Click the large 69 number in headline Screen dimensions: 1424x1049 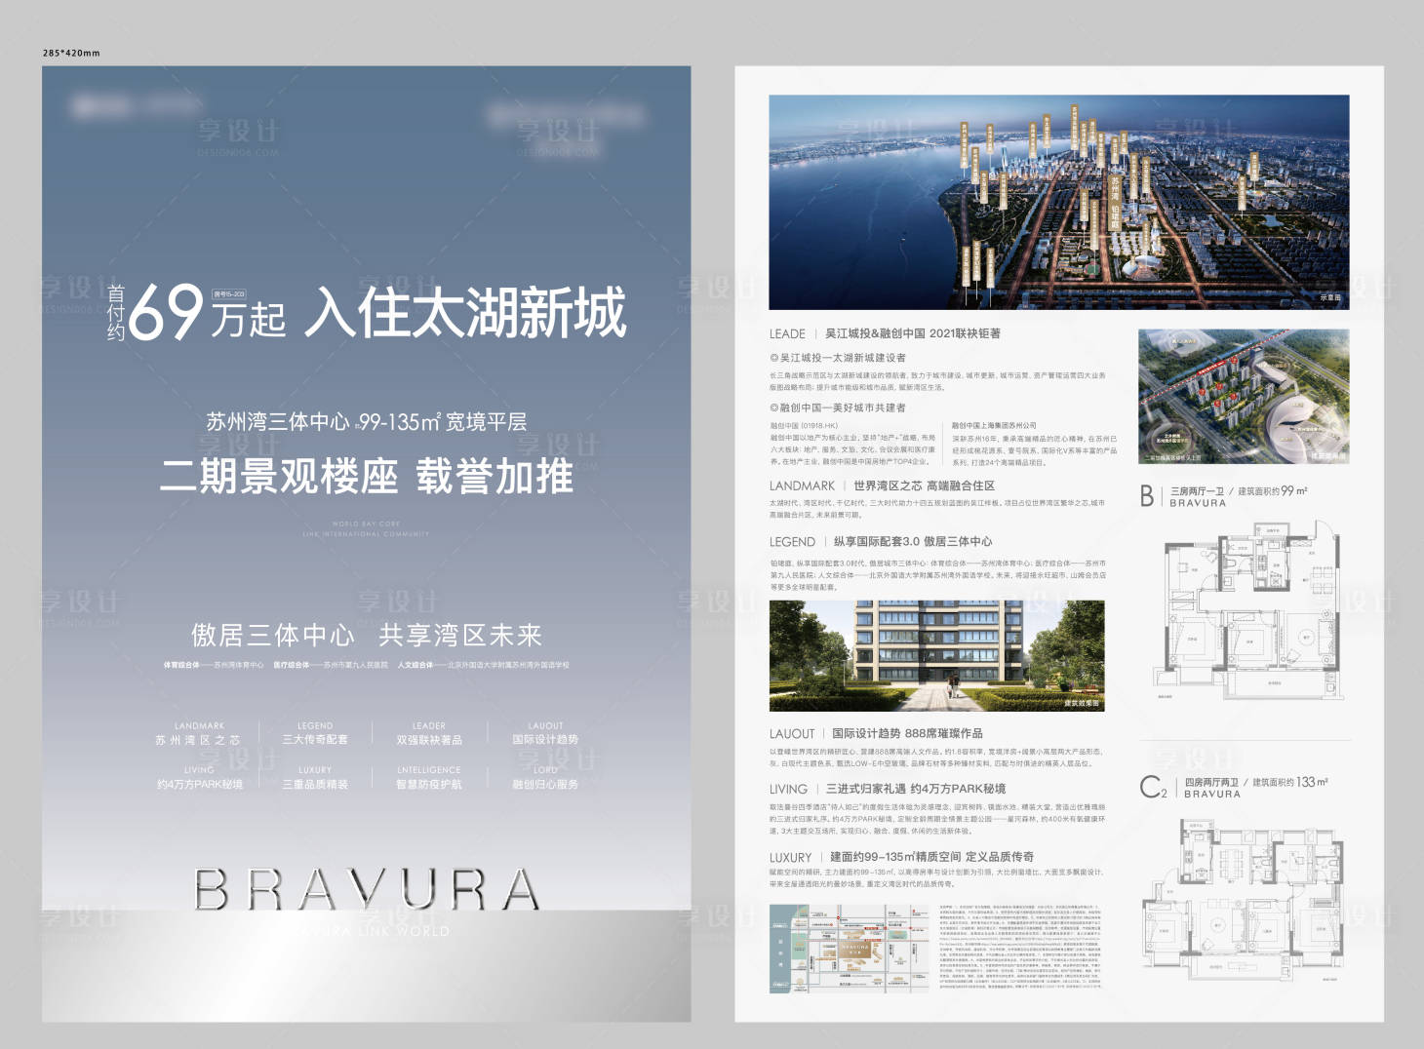click(165, 313)
